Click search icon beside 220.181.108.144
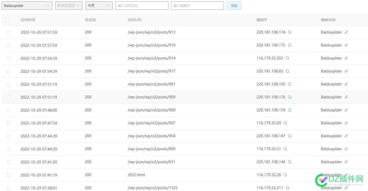368x191 pixels. (290, 162)
